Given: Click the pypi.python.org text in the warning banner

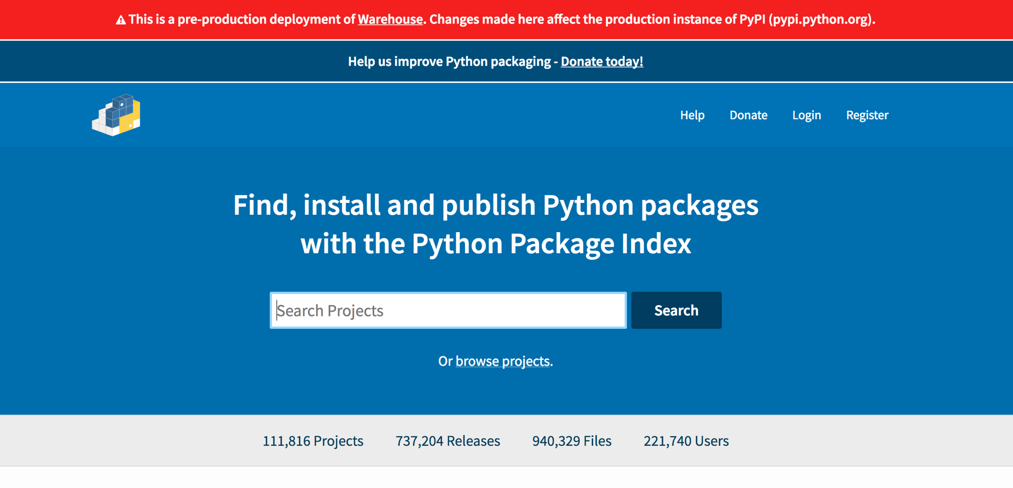Looking at the screenshot, I should 820,19.
